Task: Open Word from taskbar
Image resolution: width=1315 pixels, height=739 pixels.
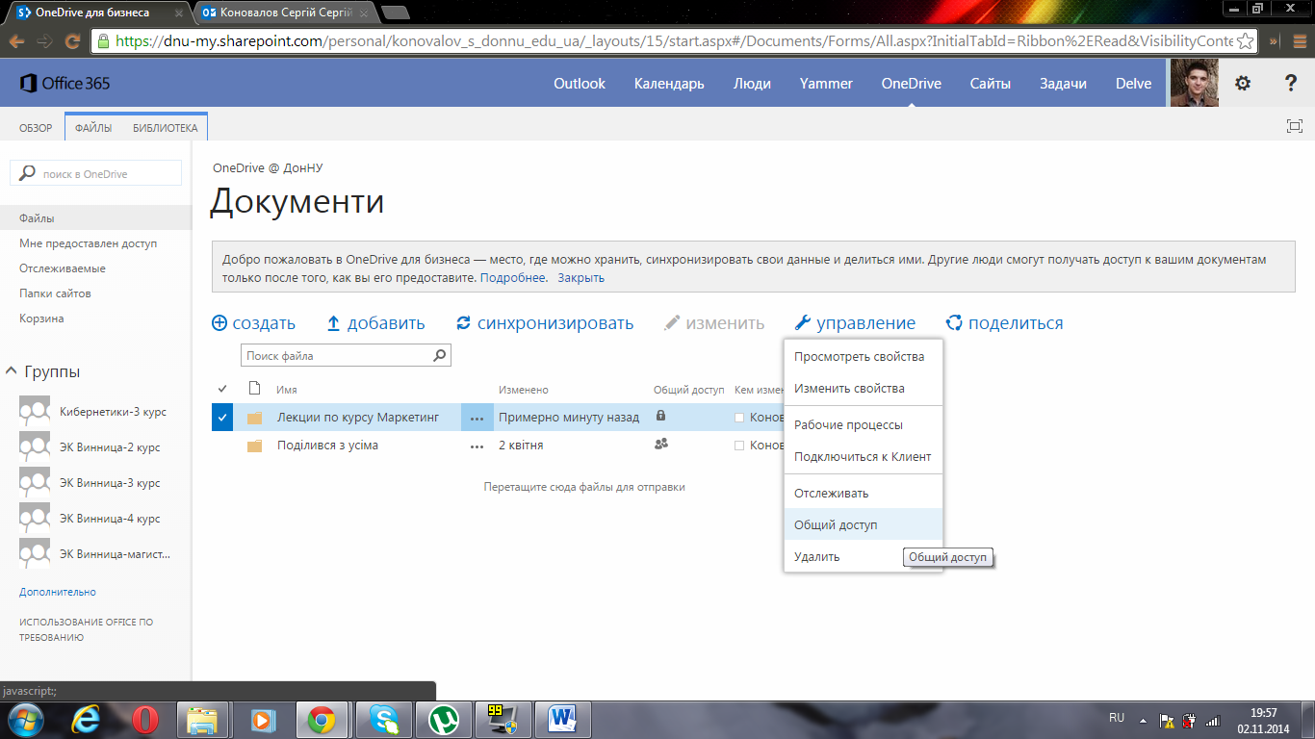Action: [562, 720]
